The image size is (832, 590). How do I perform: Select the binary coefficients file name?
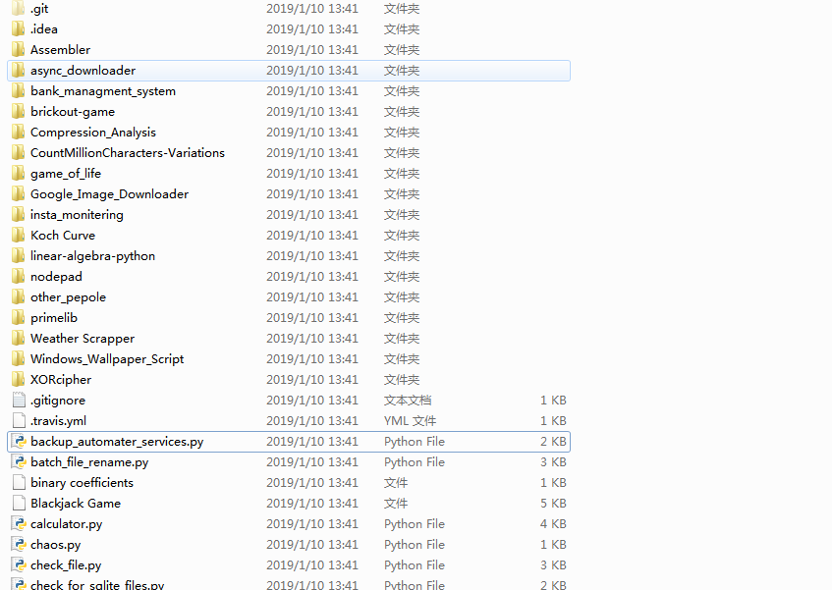82,483
